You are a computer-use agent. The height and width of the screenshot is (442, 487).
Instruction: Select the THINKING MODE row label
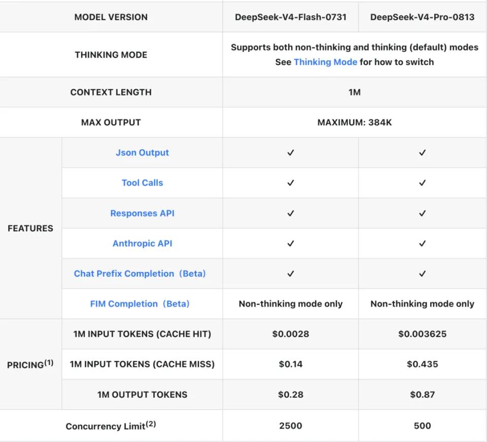tap(111, 55)
